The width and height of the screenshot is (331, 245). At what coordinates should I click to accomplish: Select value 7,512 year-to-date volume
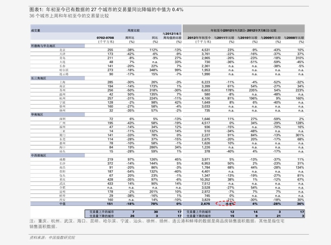206,184
